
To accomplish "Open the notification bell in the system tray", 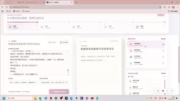I will pos(177,98).
